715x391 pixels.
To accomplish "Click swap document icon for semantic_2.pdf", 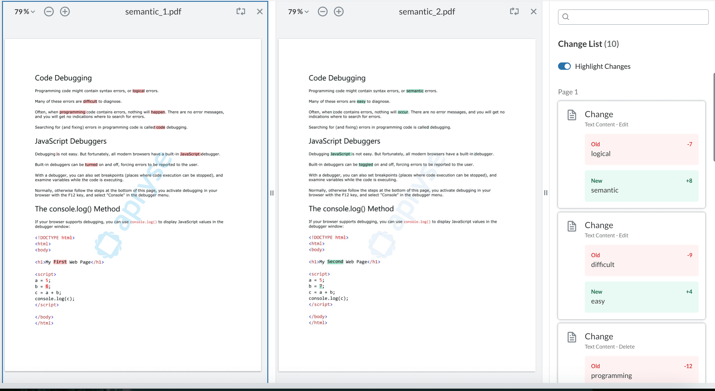I will [514, 12].
